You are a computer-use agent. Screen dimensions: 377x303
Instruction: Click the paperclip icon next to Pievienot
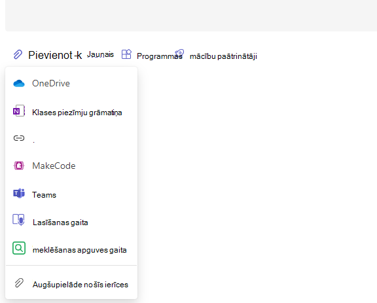point(18,54)
